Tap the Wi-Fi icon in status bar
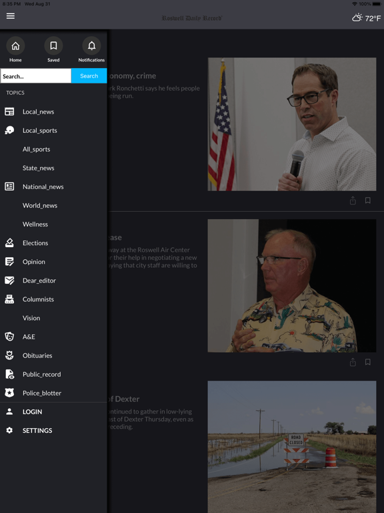Viewport: 384px width, 513px height. (355, 4)
